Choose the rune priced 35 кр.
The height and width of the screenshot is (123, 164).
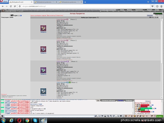[x=43, y=74]
